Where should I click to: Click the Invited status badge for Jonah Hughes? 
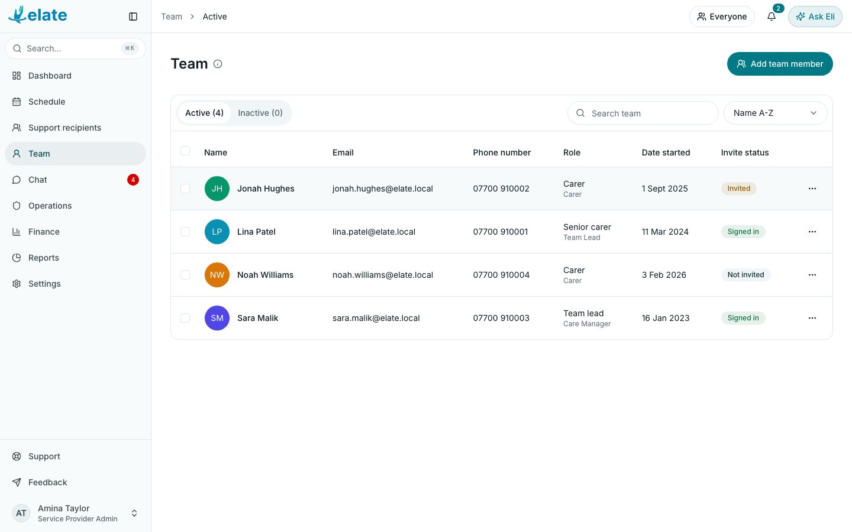tap(739, 189)
